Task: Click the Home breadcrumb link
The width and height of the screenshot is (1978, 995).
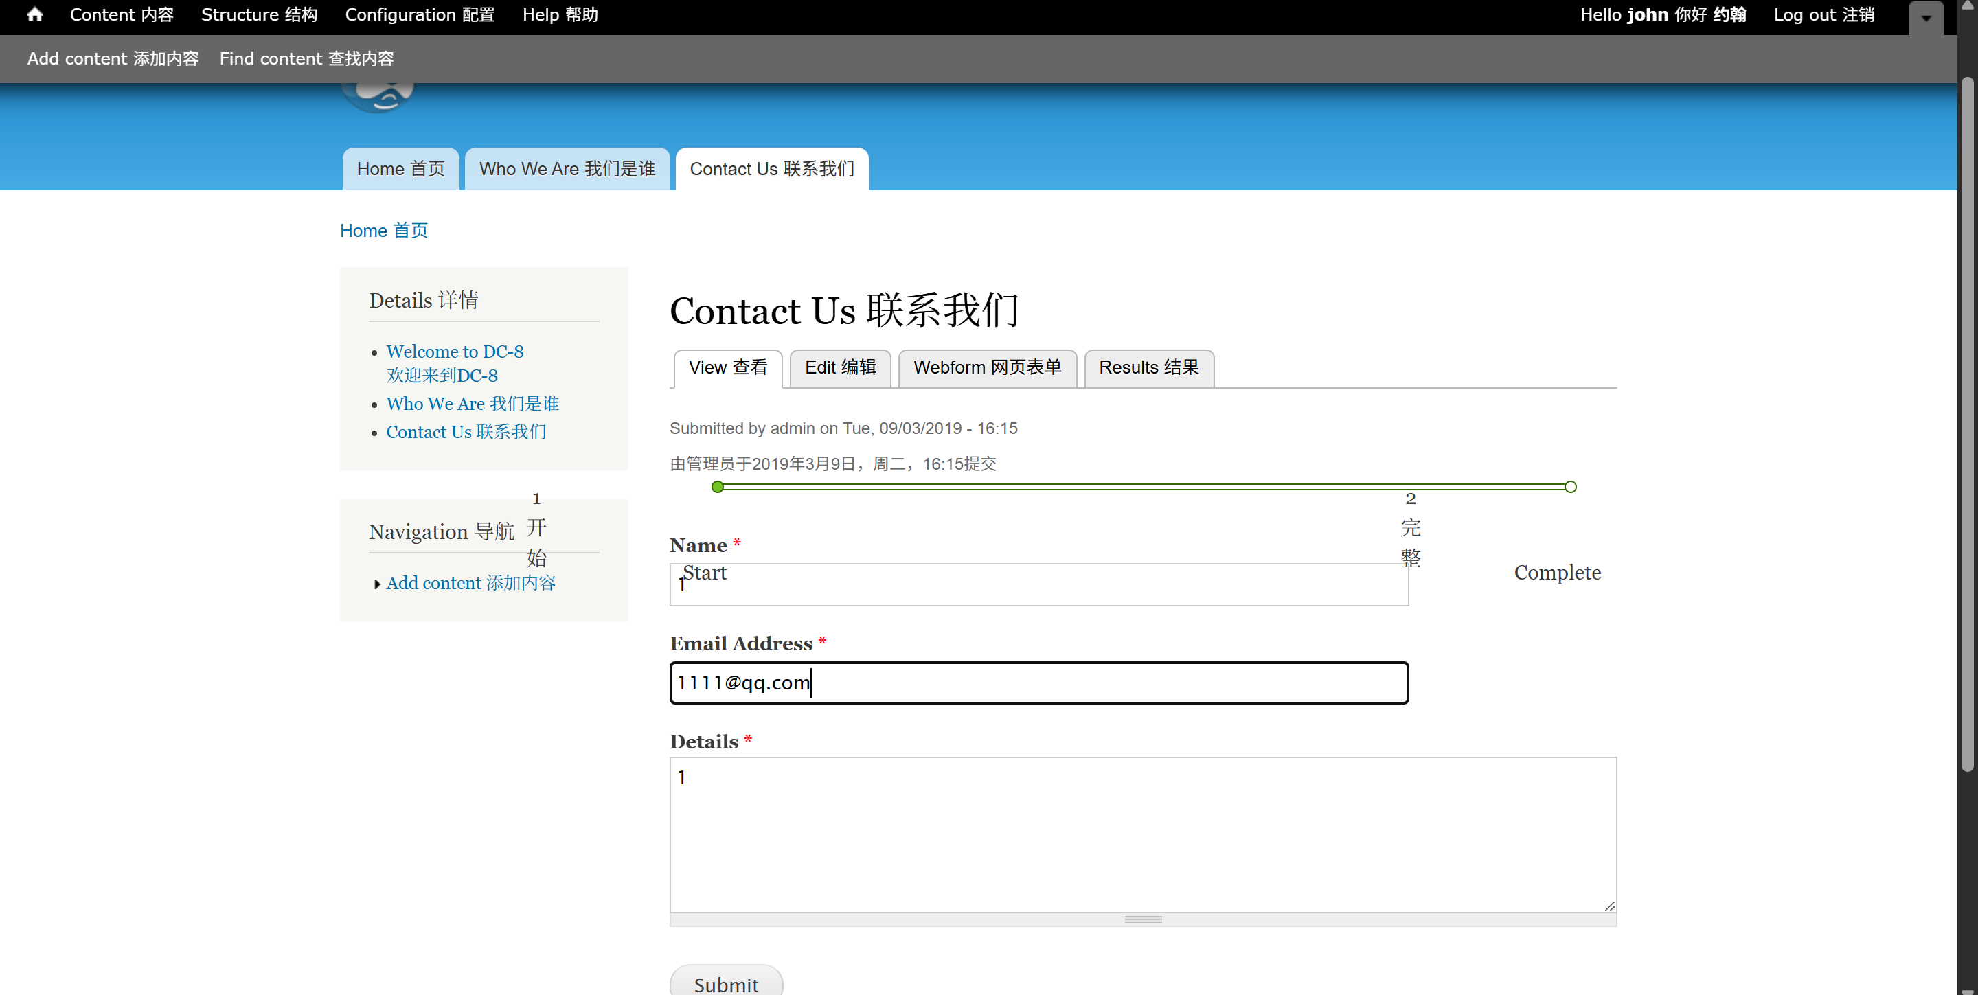Action: 383,230
